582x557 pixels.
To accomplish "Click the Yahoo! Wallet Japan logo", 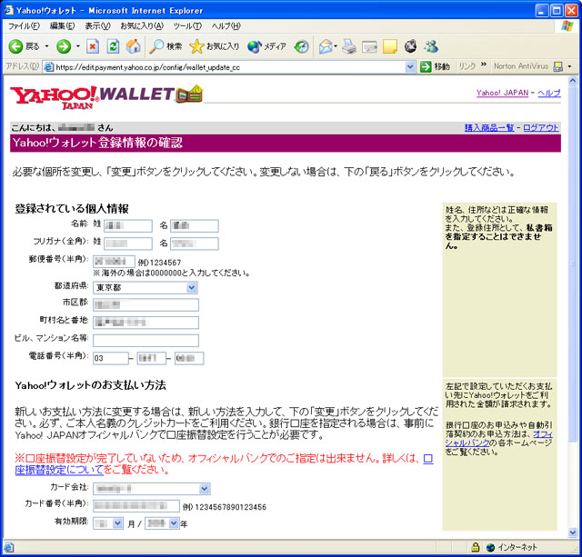I will coord(106,97).
